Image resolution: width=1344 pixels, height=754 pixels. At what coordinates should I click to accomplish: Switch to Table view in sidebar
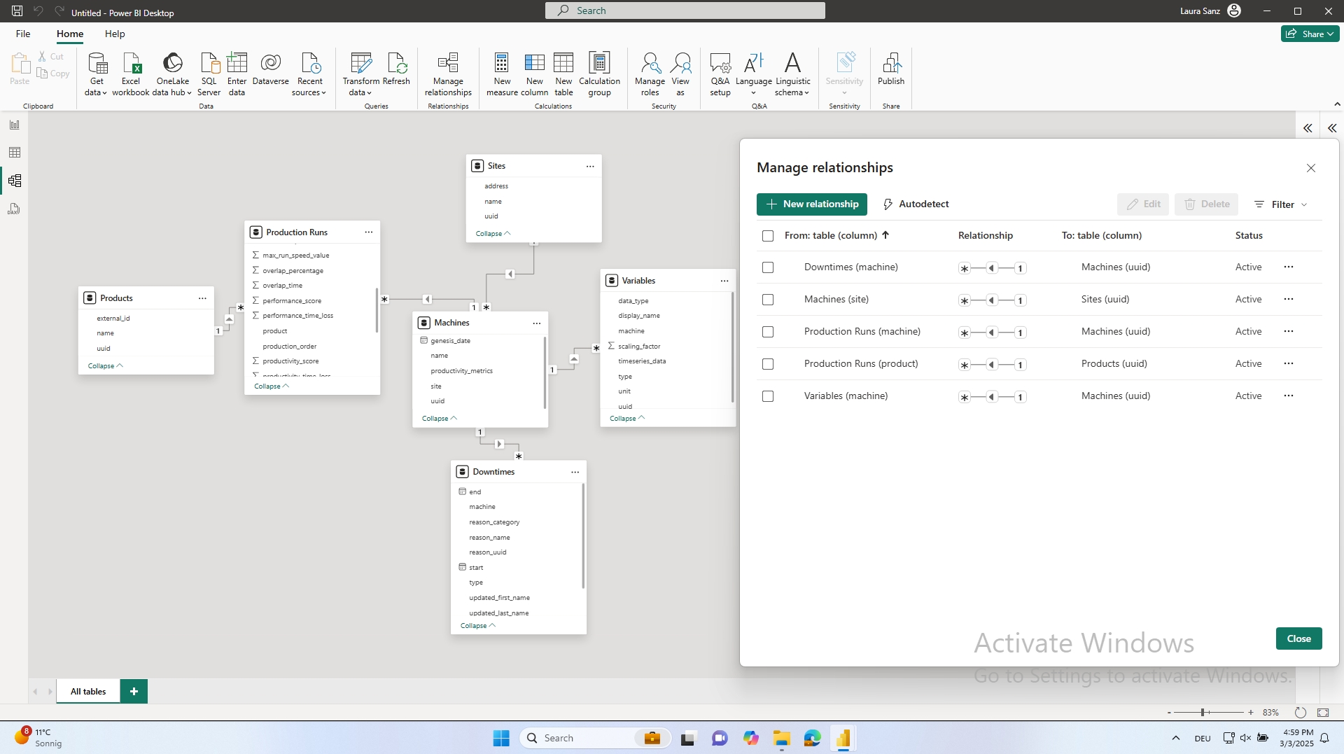coord(14,153)
